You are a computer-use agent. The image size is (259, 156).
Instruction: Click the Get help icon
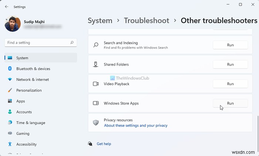pos(90,144)
